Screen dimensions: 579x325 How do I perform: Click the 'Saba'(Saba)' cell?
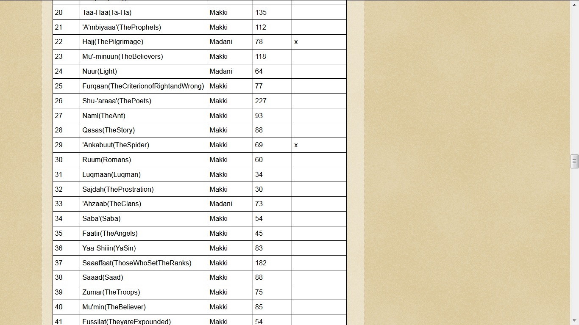click(143, 219)
